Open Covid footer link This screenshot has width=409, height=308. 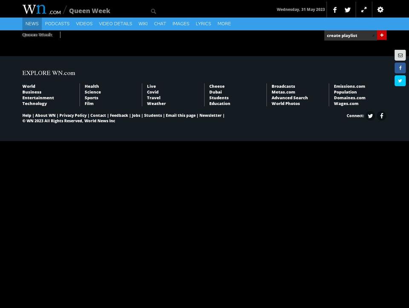click(x=153, y=92)
